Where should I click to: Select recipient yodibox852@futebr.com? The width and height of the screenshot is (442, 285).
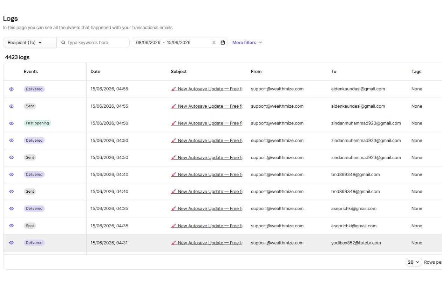(356, 243)
